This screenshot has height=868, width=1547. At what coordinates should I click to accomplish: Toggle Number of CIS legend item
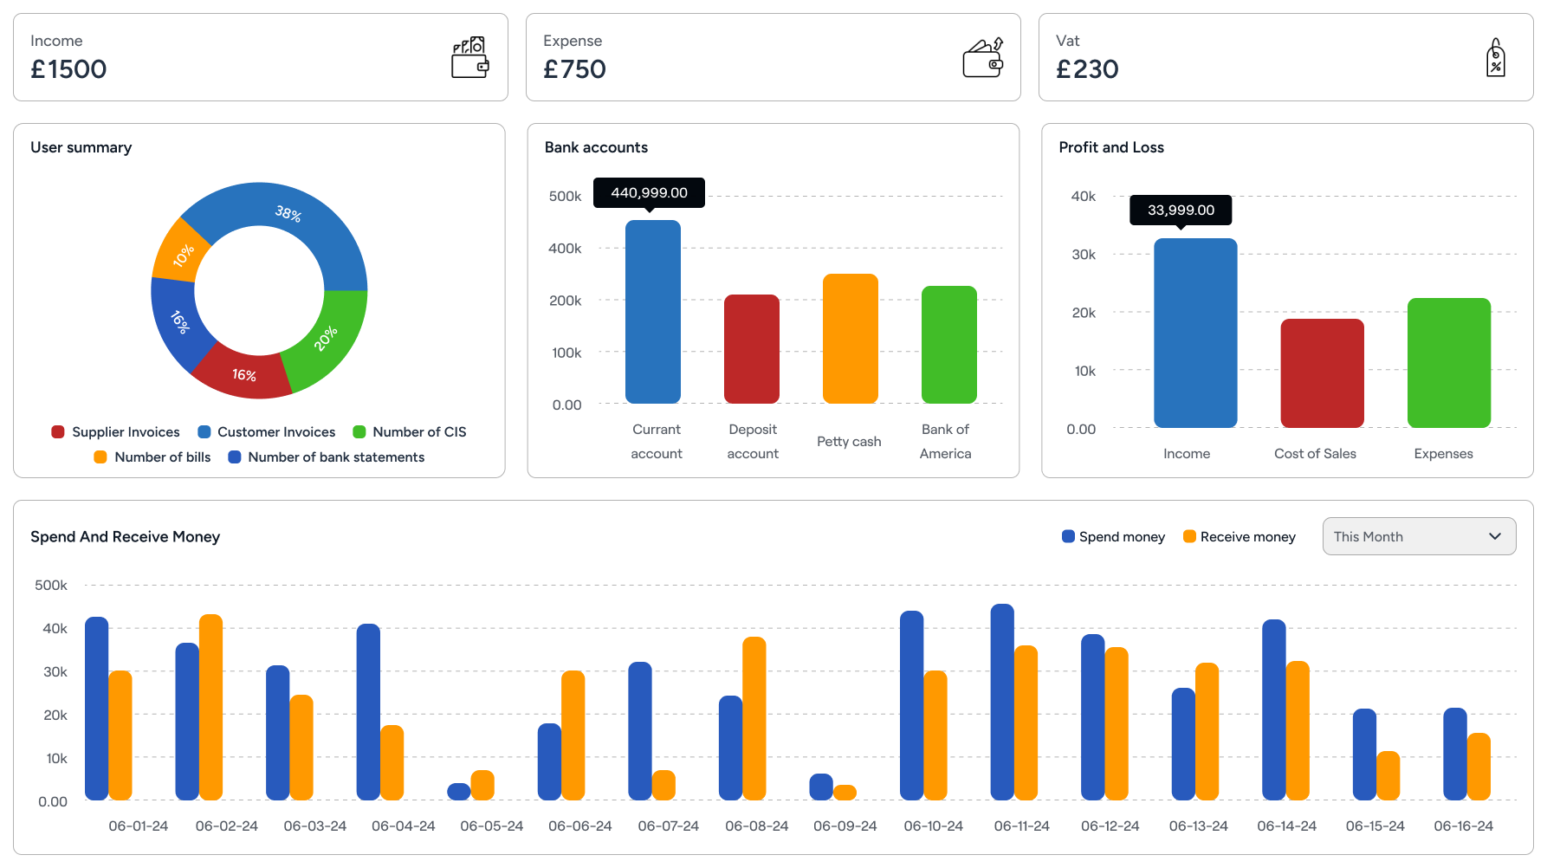410,432
